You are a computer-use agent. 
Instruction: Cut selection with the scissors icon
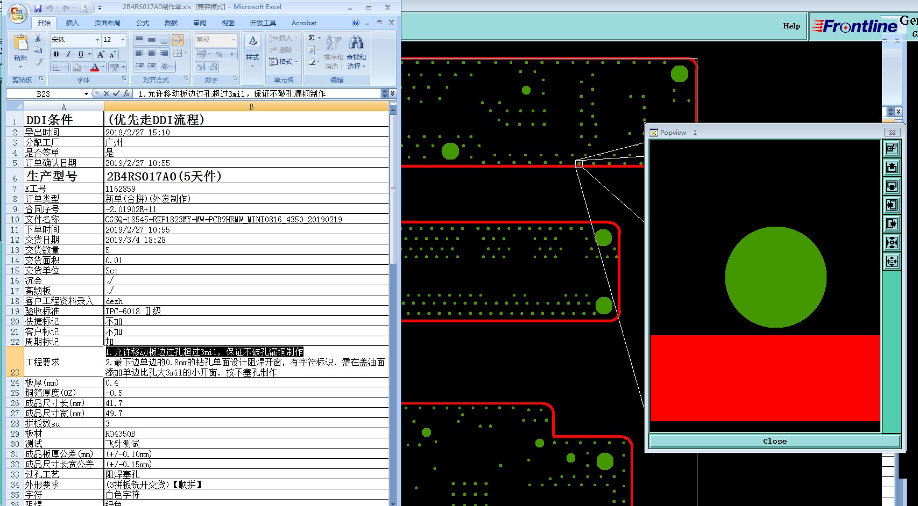[x=38, y=39]
